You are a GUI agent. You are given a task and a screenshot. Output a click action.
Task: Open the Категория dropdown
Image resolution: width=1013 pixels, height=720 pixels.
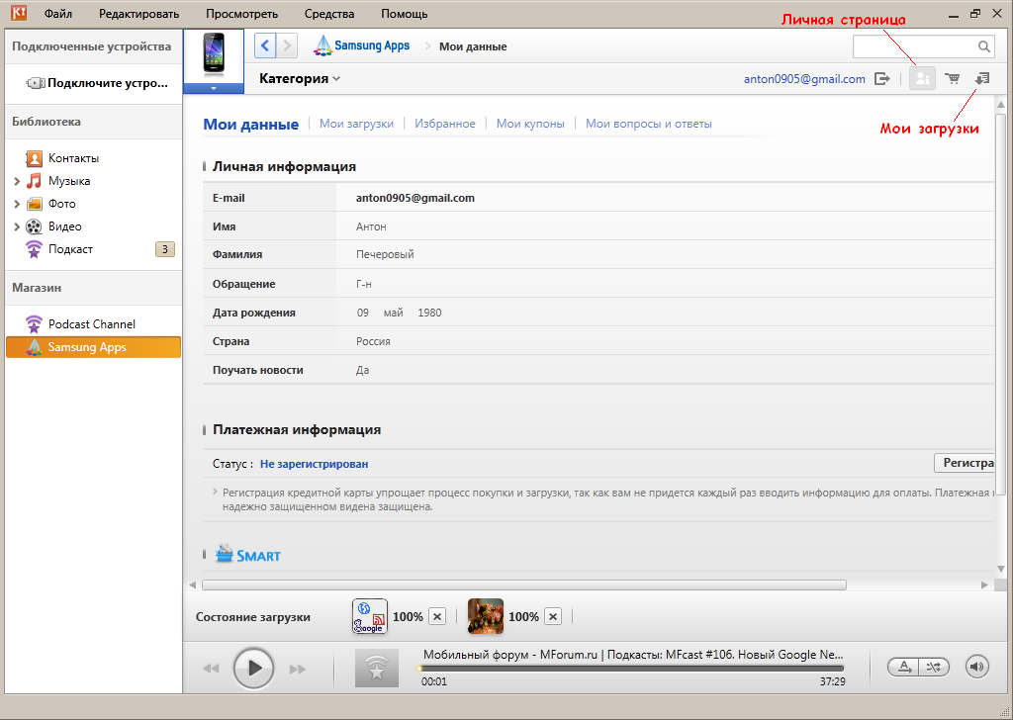(x=300, y=79)
